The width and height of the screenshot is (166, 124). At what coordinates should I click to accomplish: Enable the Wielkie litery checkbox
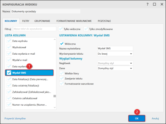coord(62,74)
